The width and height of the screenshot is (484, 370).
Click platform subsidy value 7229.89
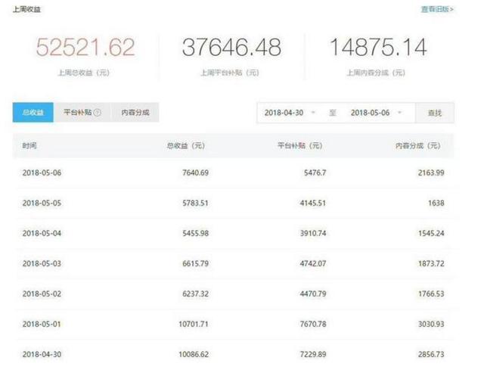click(313, 354)
